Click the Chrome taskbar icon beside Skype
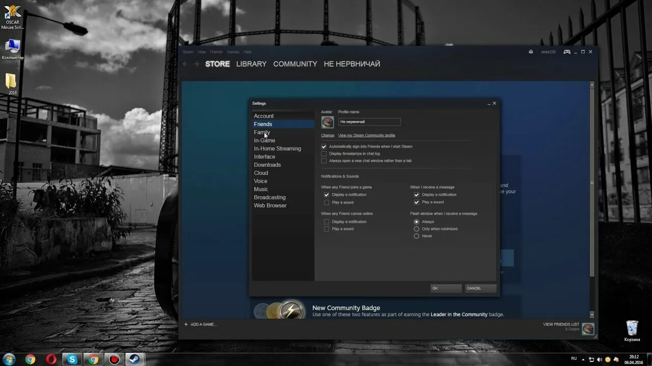 click(93, 359)
